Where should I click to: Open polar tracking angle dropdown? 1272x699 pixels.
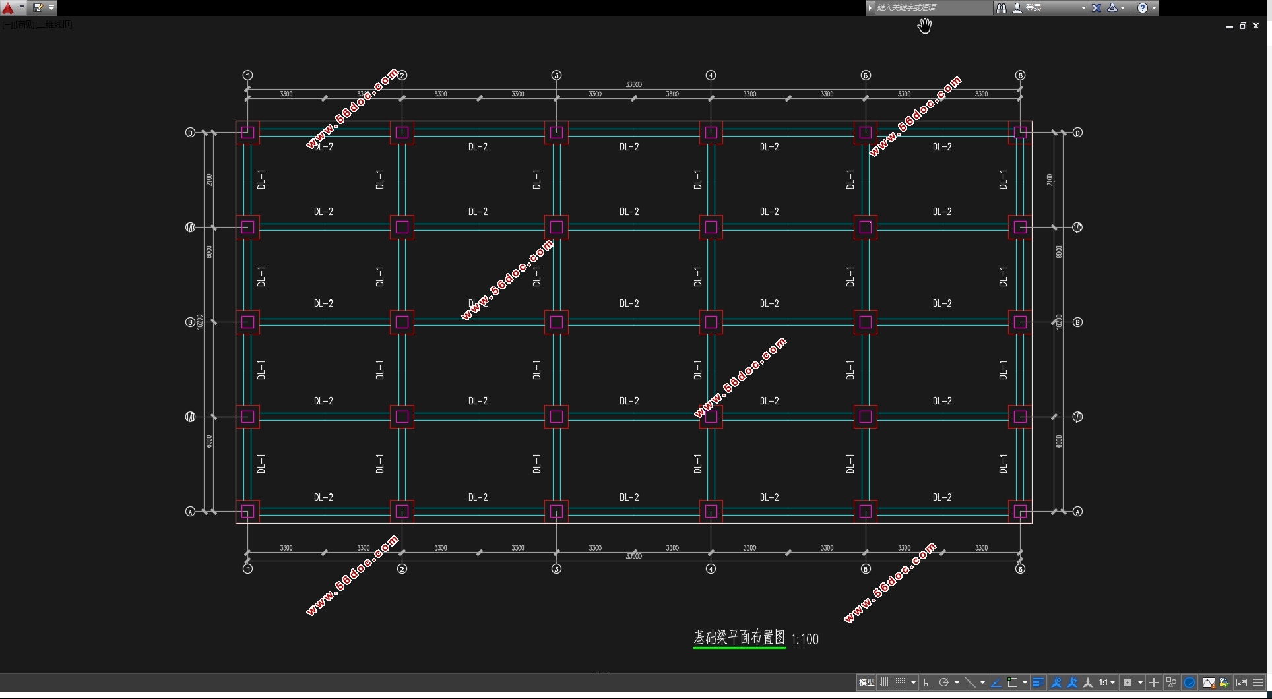[957, 683]
